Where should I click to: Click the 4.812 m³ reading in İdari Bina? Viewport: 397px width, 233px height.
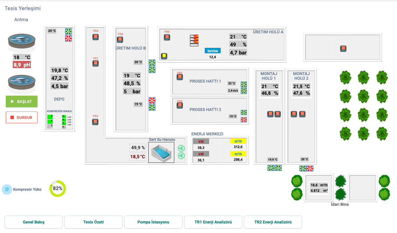tap(319, 191)
